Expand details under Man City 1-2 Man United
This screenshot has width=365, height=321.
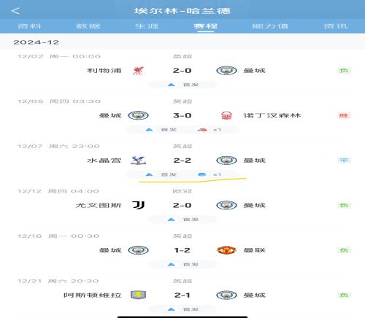[x=182, y=264]
